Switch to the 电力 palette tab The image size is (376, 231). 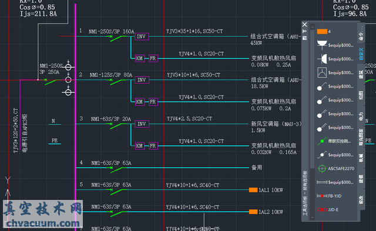pyautogui.click(x=361, y=116)
